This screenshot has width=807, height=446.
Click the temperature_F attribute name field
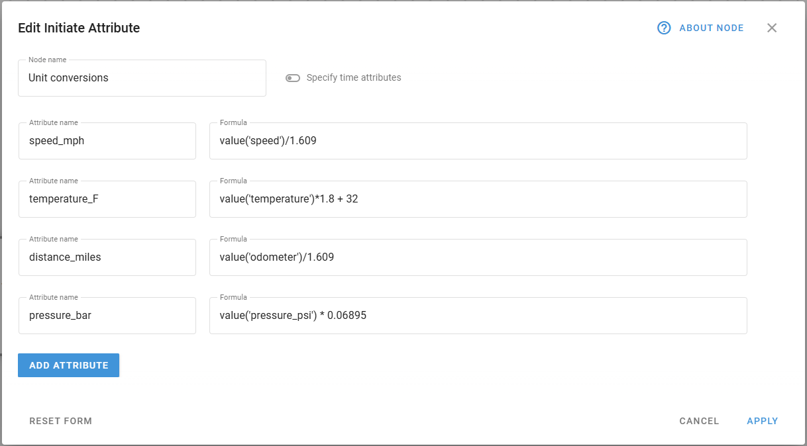pyautogui.click(x=107, y=199)
